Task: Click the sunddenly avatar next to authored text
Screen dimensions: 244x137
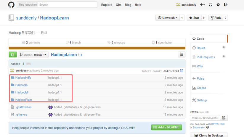Action: point(12,70)
